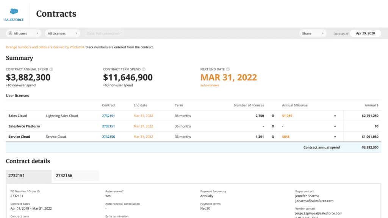
Task: Click the Auto-renews Yes value
Action: [x=108, y=196]
